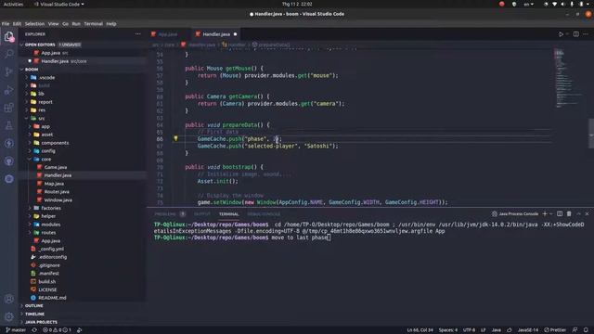
Task: Click the JavaSE-14 runtime in status bar
Action: (x=528, y=330)
